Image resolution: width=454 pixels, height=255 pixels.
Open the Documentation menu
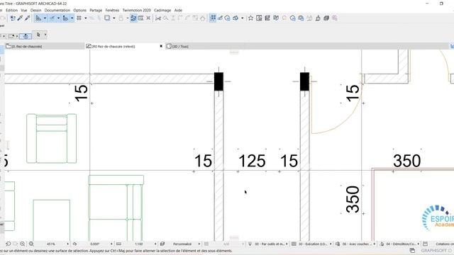pyautogui.click(x=57, y=10)
